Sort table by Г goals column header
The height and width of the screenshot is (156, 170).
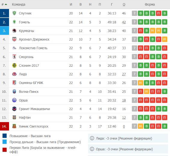(112, 4)
